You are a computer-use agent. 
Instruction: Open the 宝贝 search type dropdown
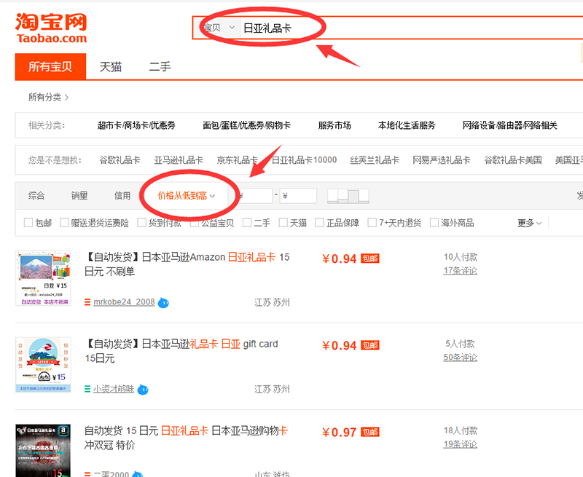219,28
